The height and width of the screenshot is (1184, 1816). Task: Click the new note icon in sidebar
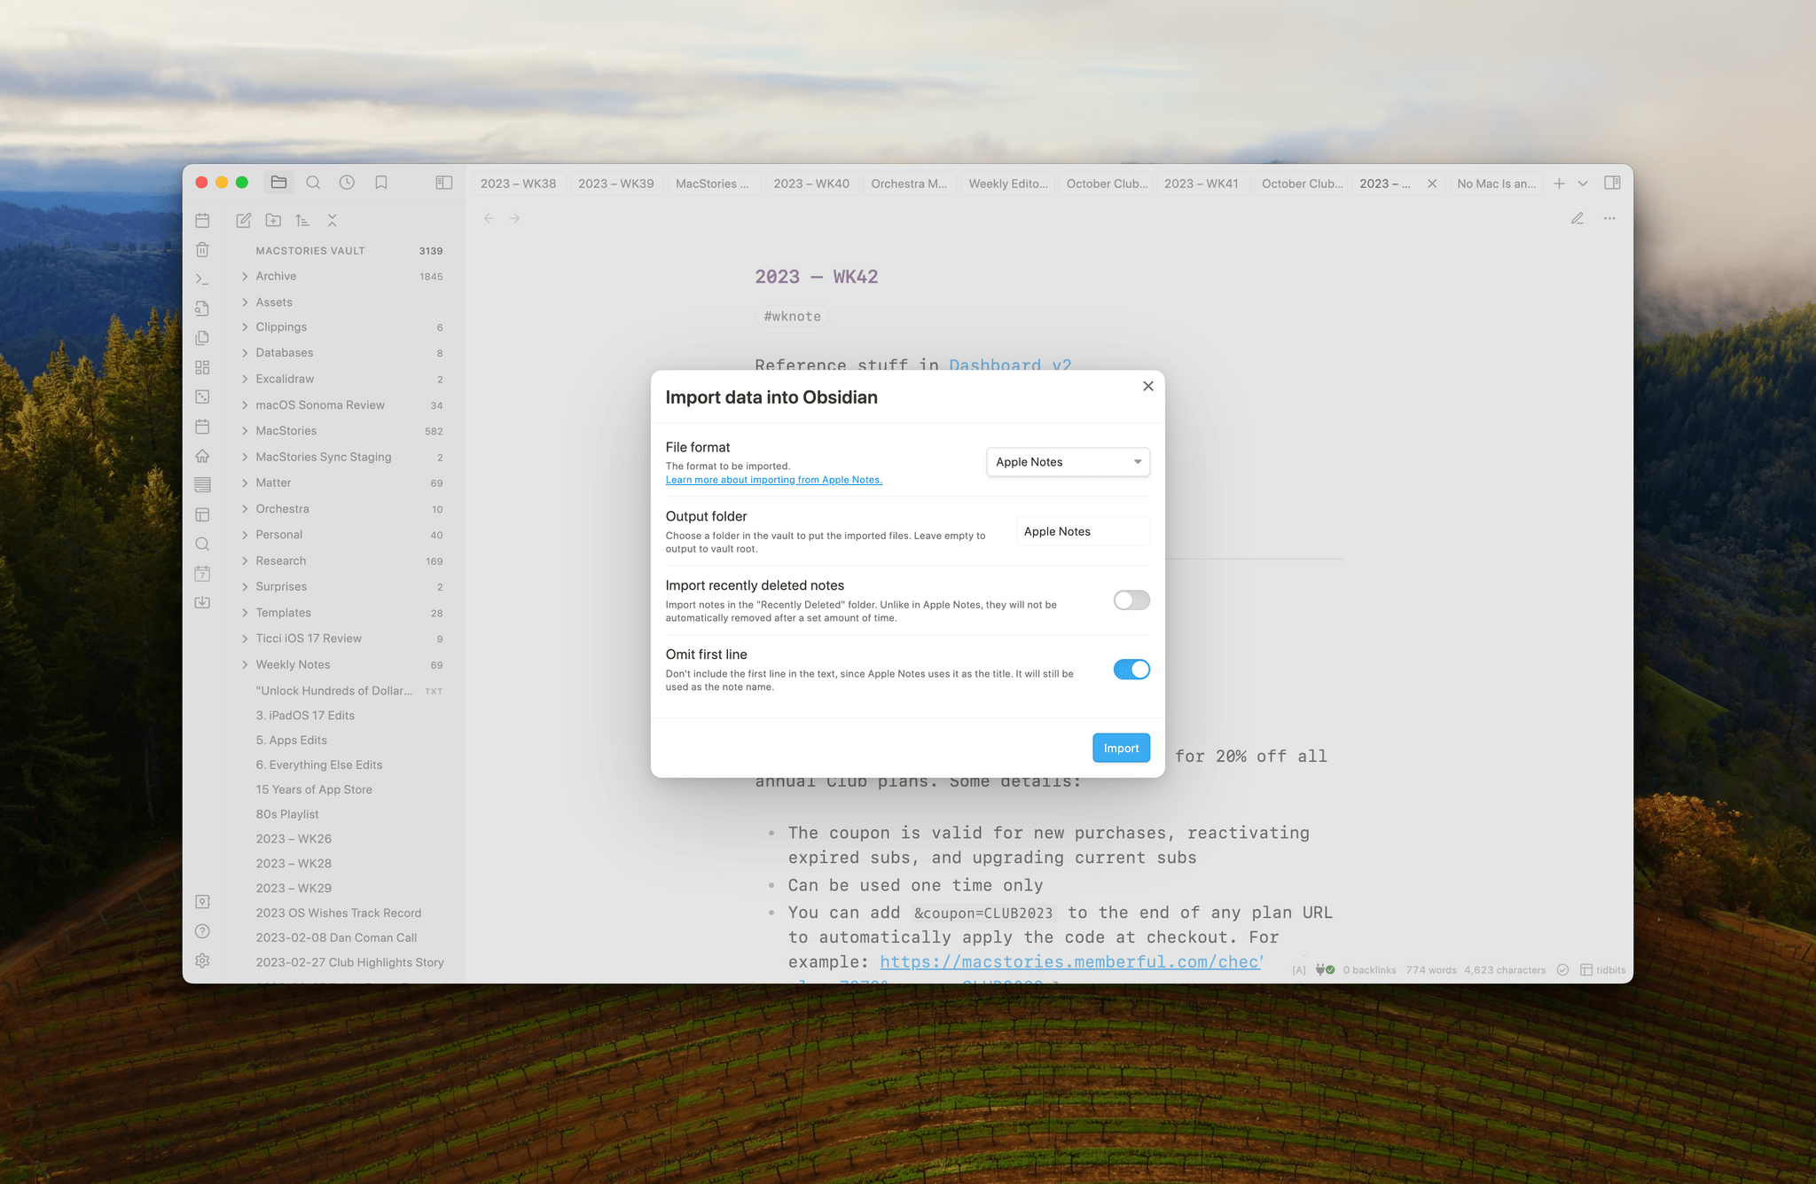point(244,220)
